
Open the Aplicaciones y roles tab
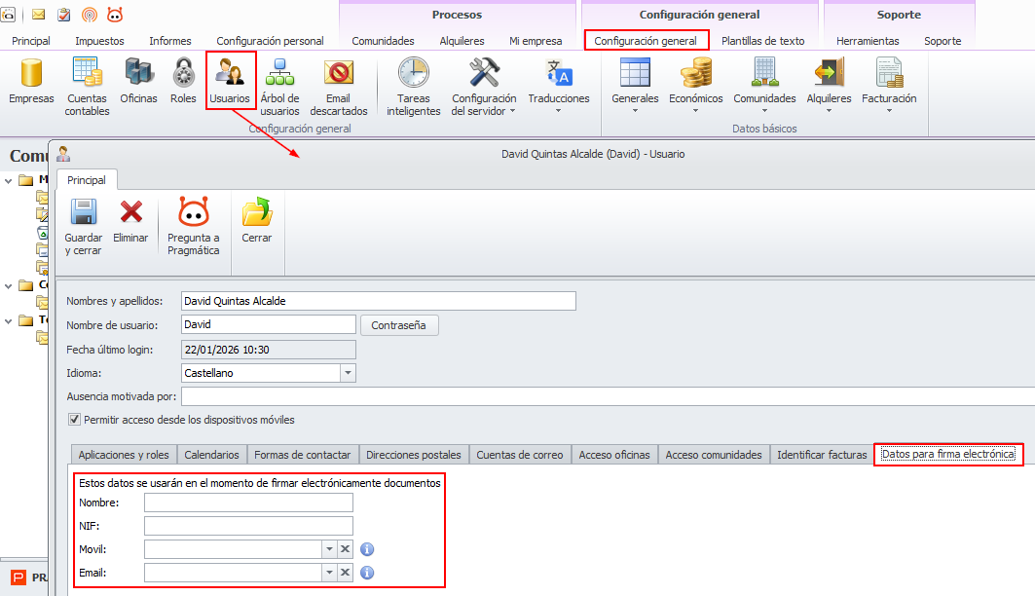click(x=124, y=455)
